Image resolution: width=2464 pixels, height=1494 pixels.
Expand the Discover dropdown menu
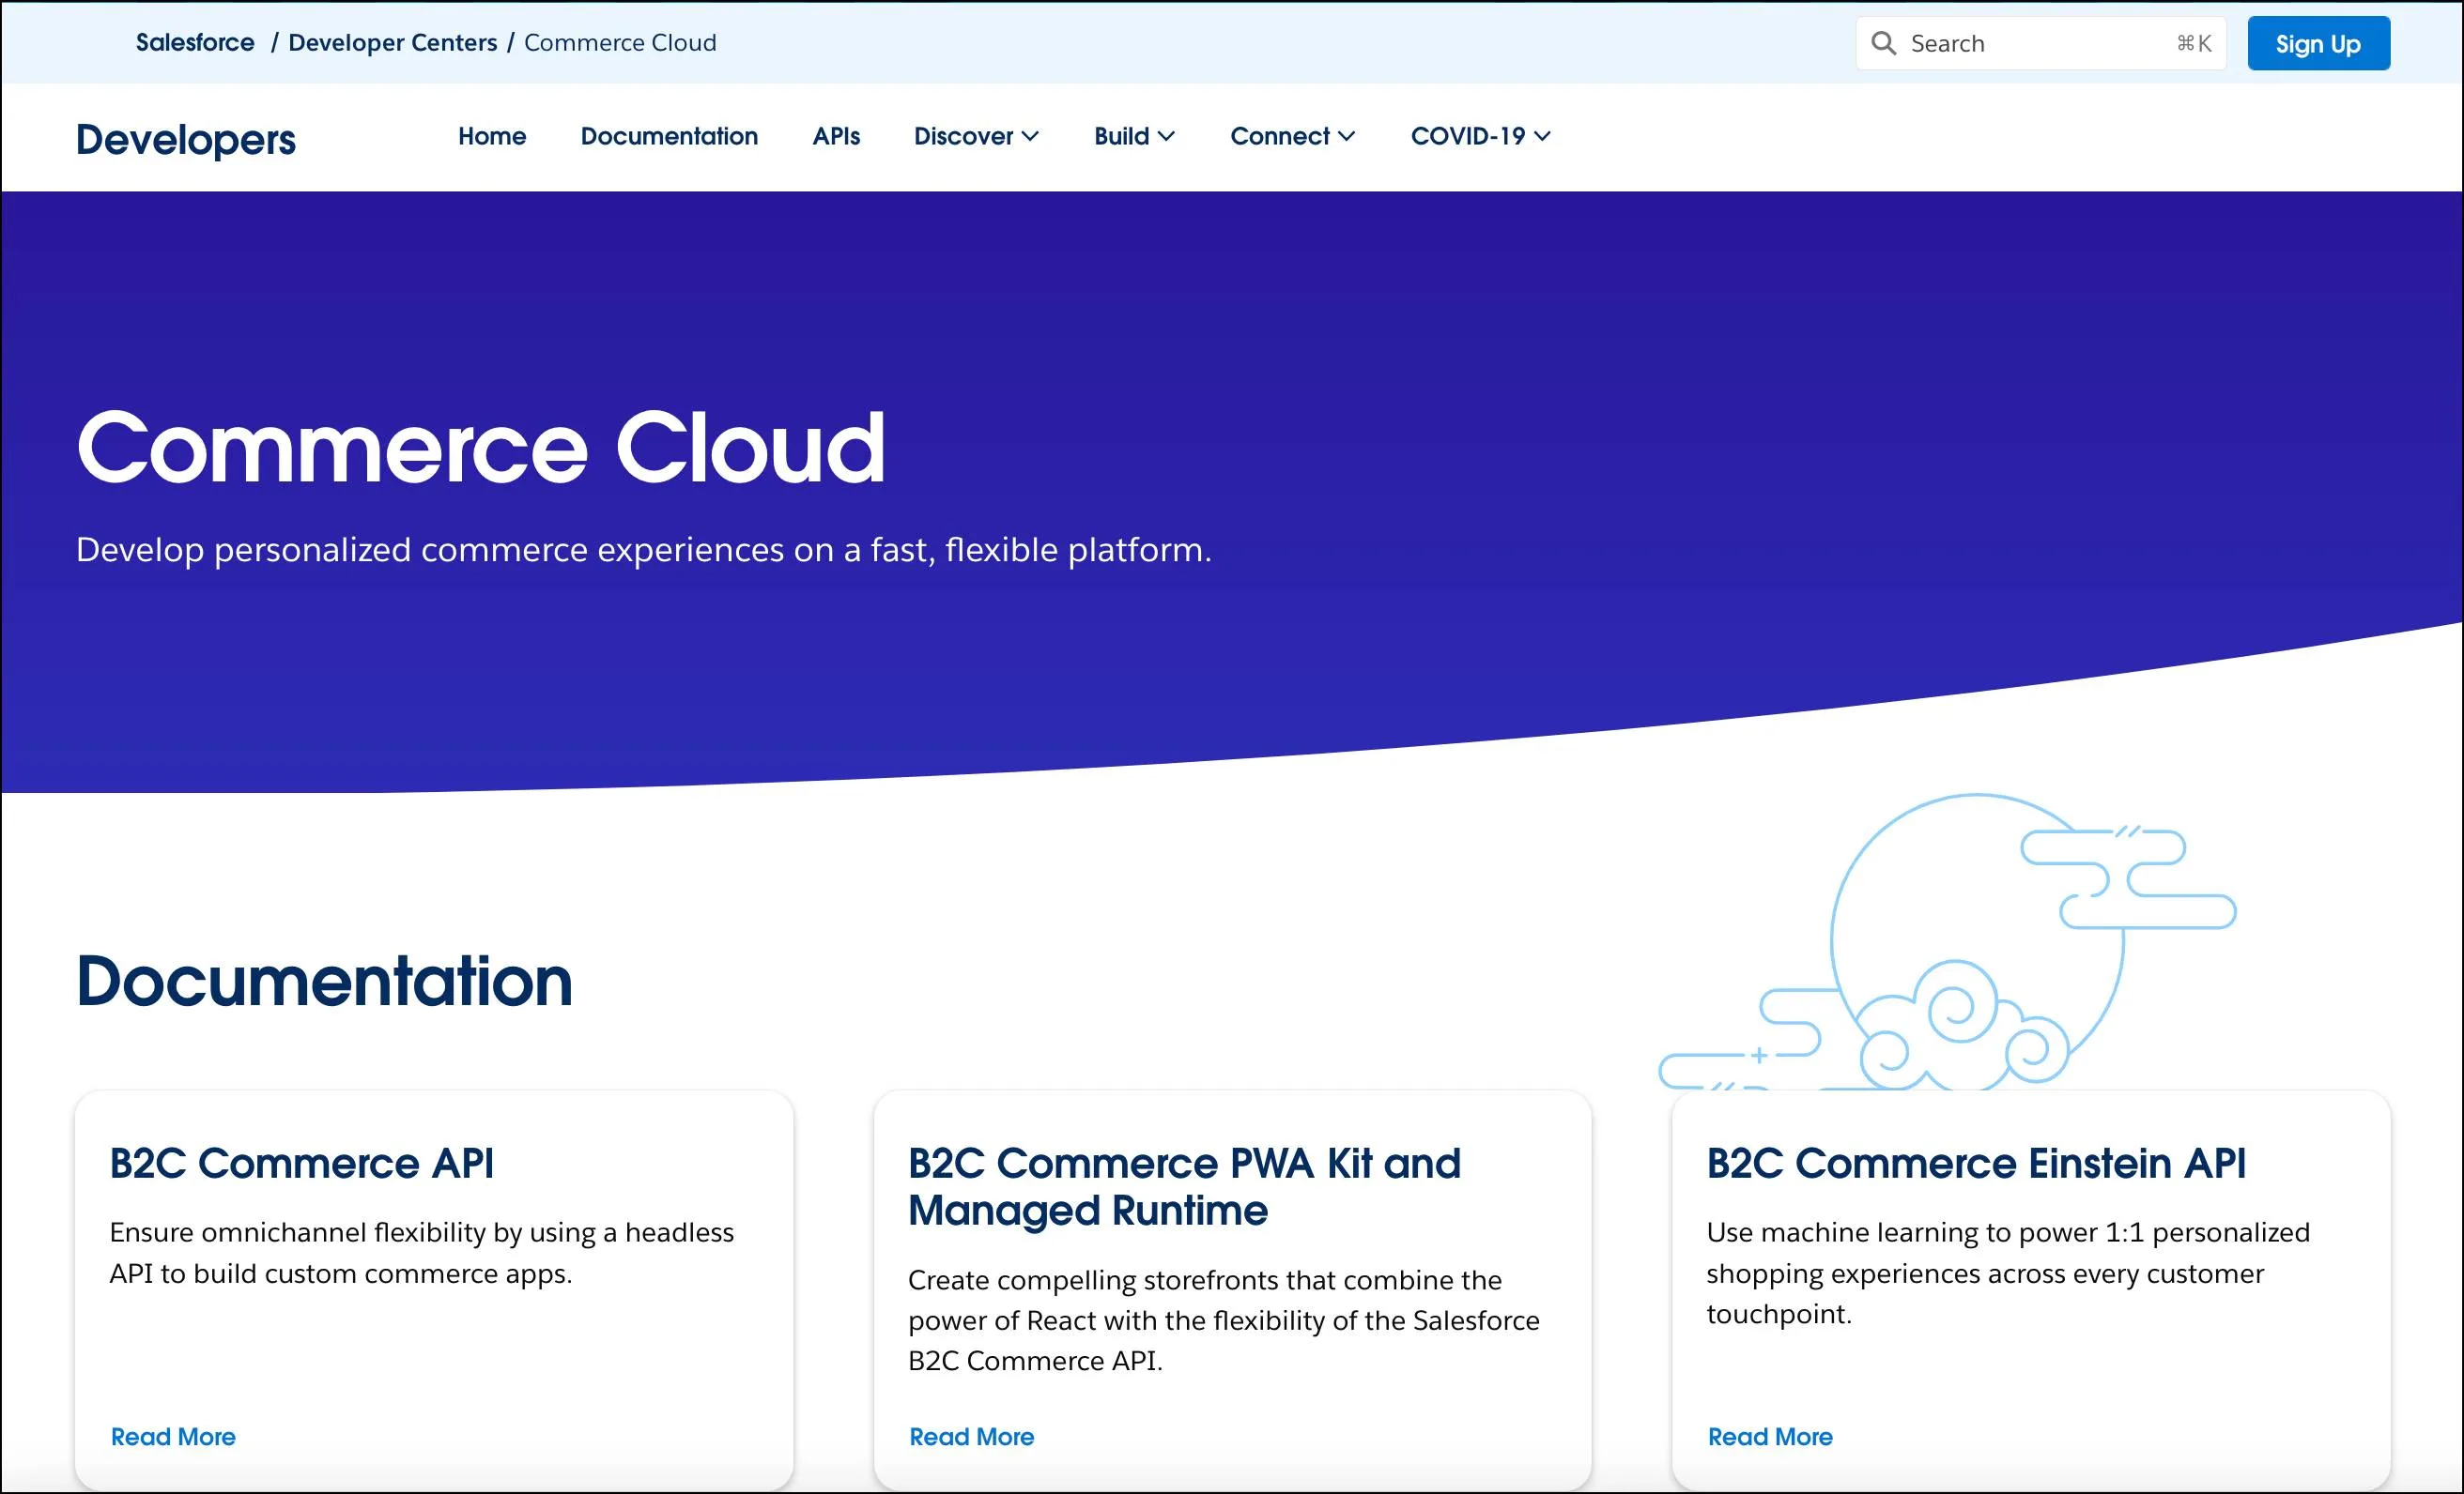(973, 135)
